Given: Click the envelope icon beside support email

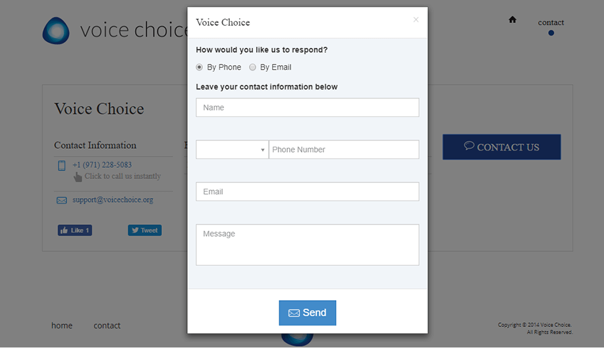Looking at the screenshot, I should [62, 201].
